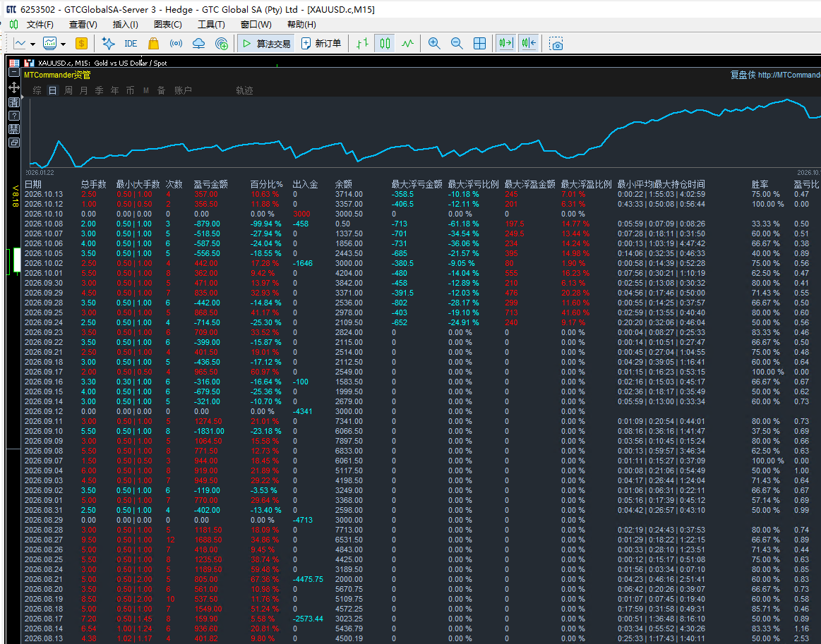Screen dimensions: 821x644
Task: Open the http://MTCommand link
Action: tap(789, 75)
